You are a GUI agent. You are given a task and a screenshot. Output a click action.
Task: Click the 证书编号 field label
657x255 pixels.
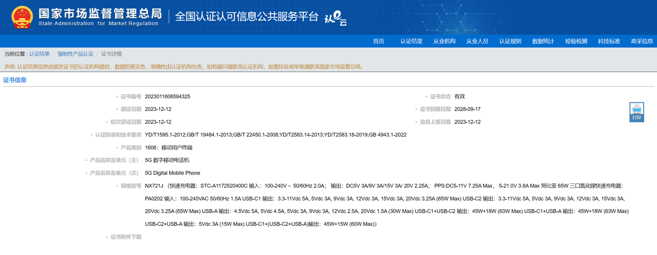131,97
